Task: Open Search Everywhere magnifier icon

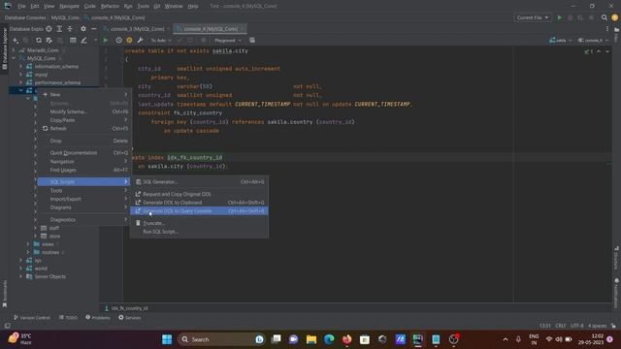Action: pos(604,17)
